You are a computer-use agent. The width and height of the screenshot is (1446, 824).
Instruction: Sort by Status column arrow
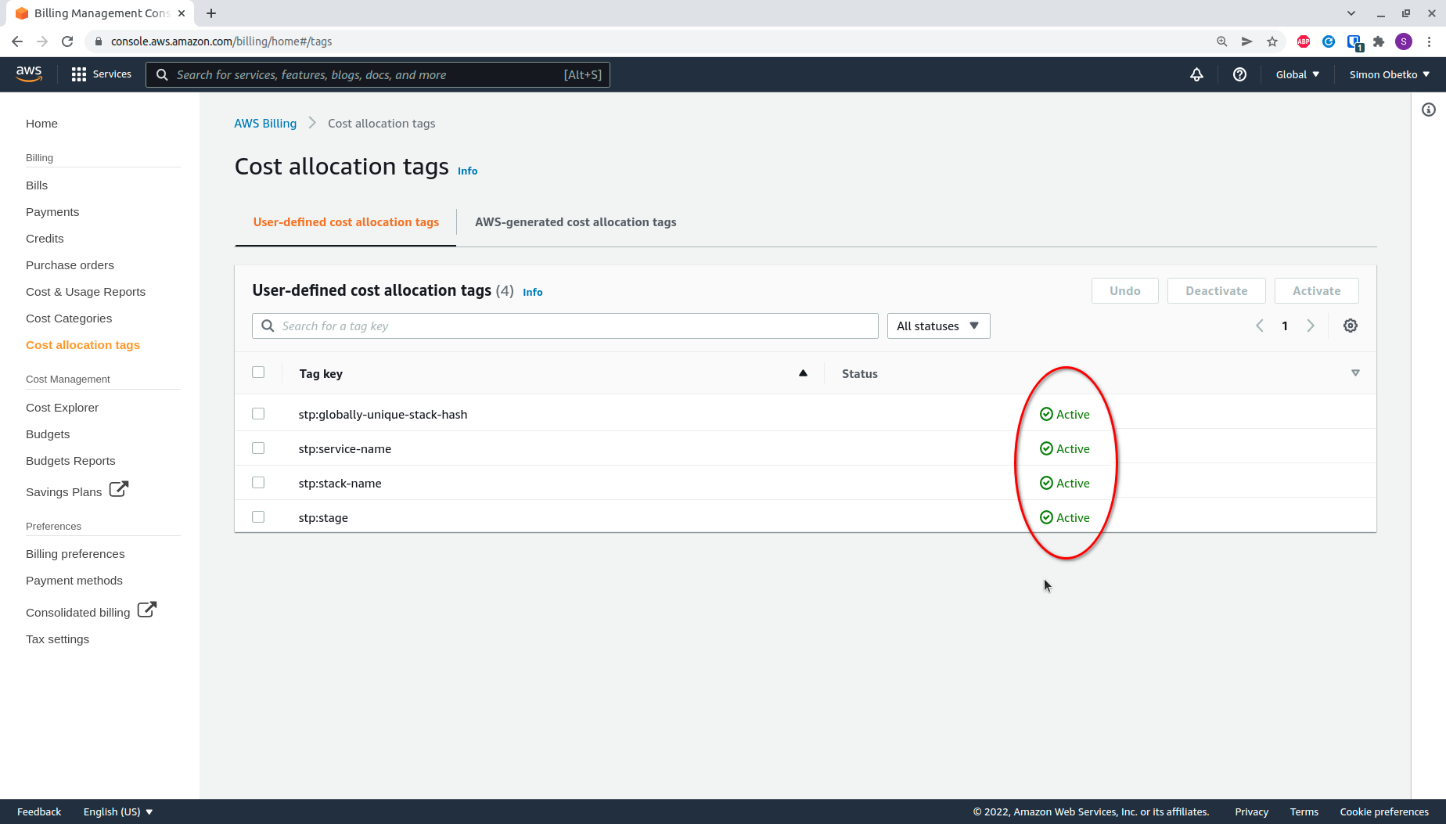(x=1355, y=373)
